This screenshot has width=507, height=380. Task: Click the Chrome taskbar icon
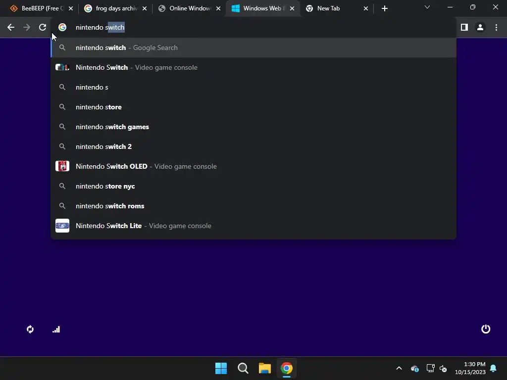coord(287,368)
